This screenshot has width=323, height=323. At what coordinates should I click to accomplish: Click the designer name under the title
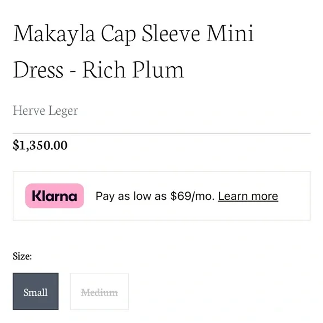pyautogui.click(x=46, y=111)
